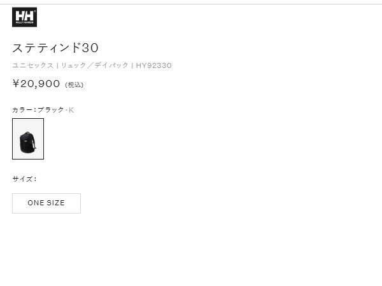Image resolution: width=382 pixels, height=286 pixels.
Task: Click the product title ステティンド30
Action: click(x=55, y=48)
